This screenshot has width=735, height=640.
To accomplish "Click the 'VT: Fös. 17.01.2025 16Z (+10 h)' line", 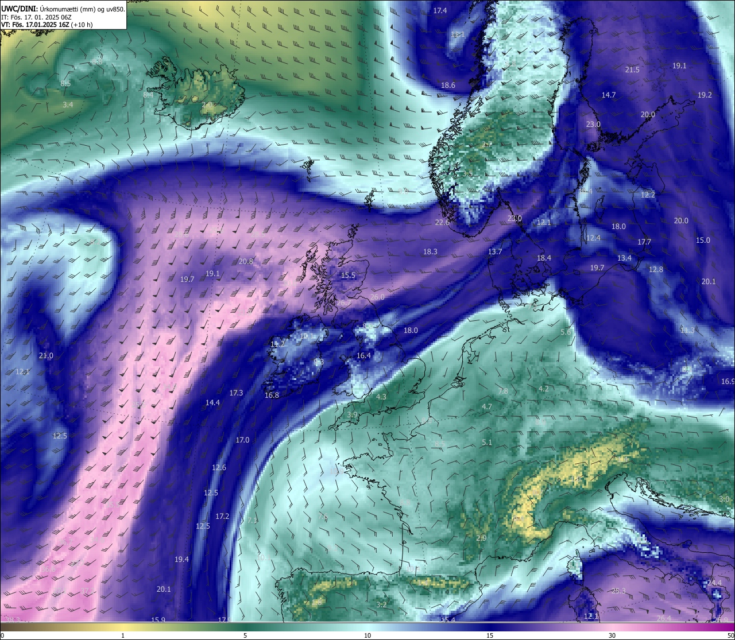I will (x=47, y=25).
